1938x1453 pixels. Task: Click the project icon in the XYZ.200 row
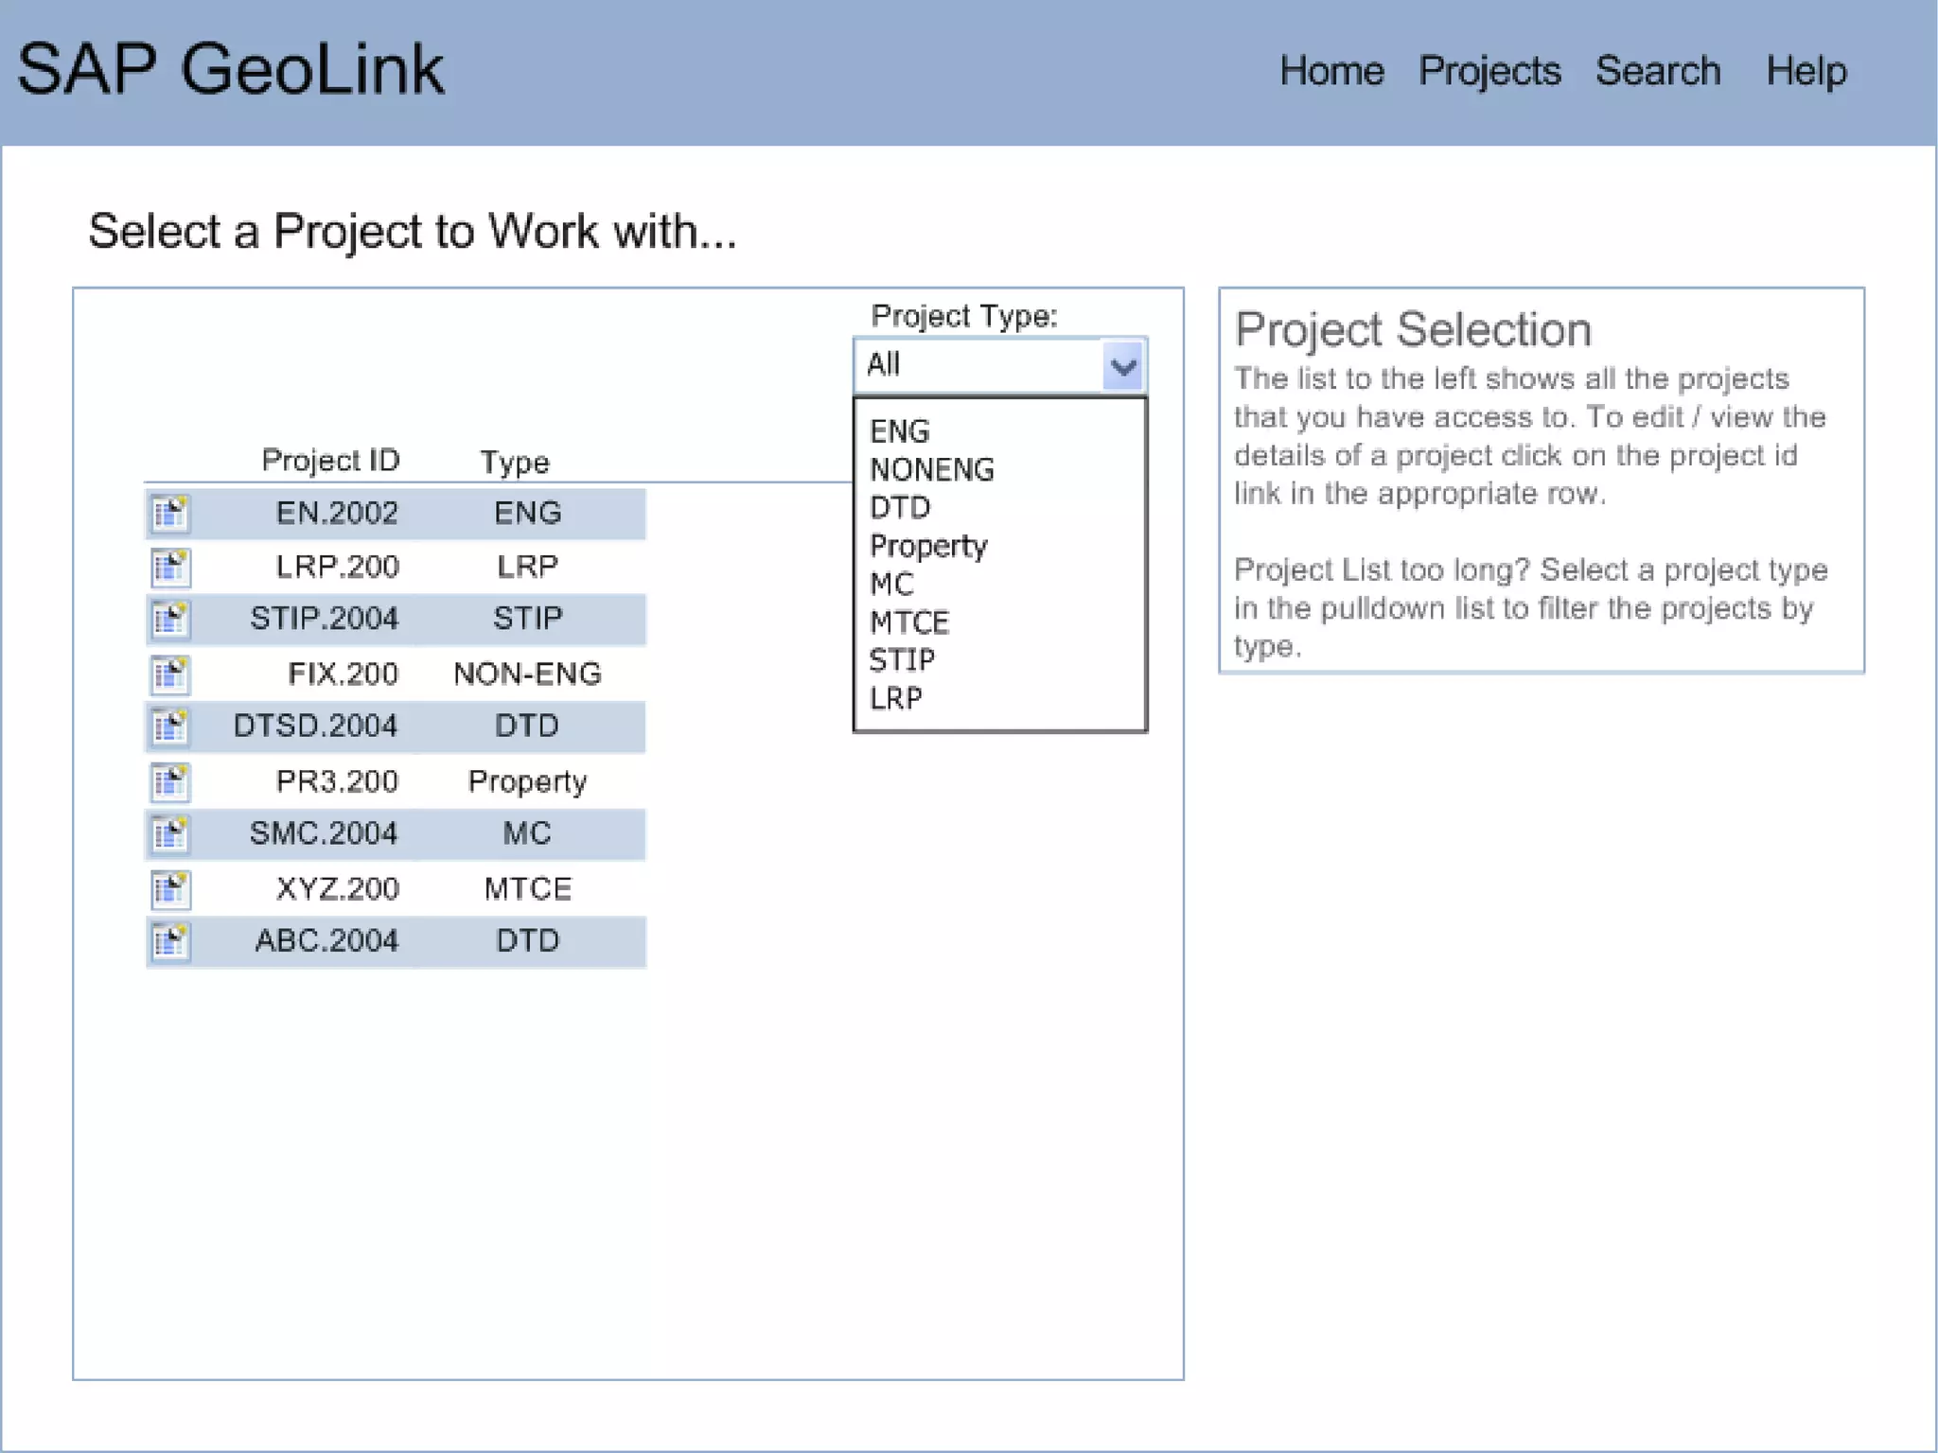tap(170, 888)
